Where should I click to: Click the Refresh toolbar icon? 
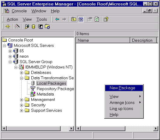pos(97,19)
